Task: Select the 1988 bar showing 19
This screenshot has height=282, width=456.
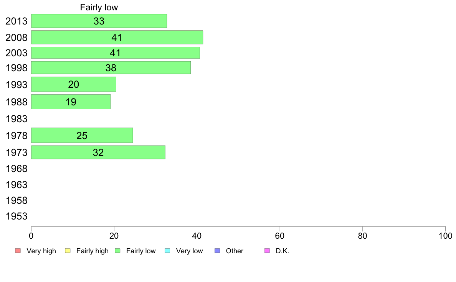Action: [x=71, y=102]
